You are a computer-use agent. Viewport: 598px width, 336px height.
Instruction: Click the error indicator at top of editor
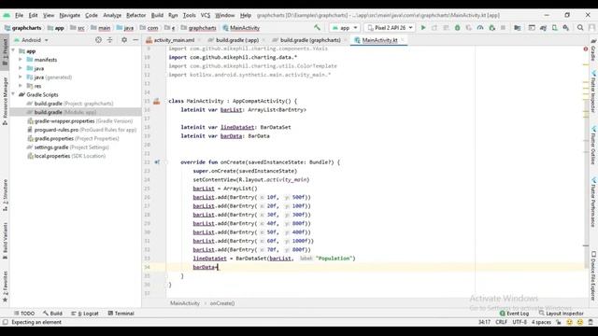586,49
